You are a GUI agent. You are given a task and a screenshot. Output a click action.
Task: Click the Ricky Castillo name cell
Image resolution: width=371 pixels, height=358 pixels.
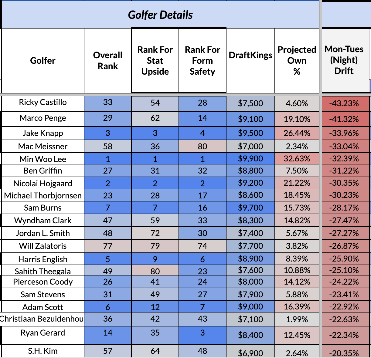pyautogui.click(x=43, y=103)
